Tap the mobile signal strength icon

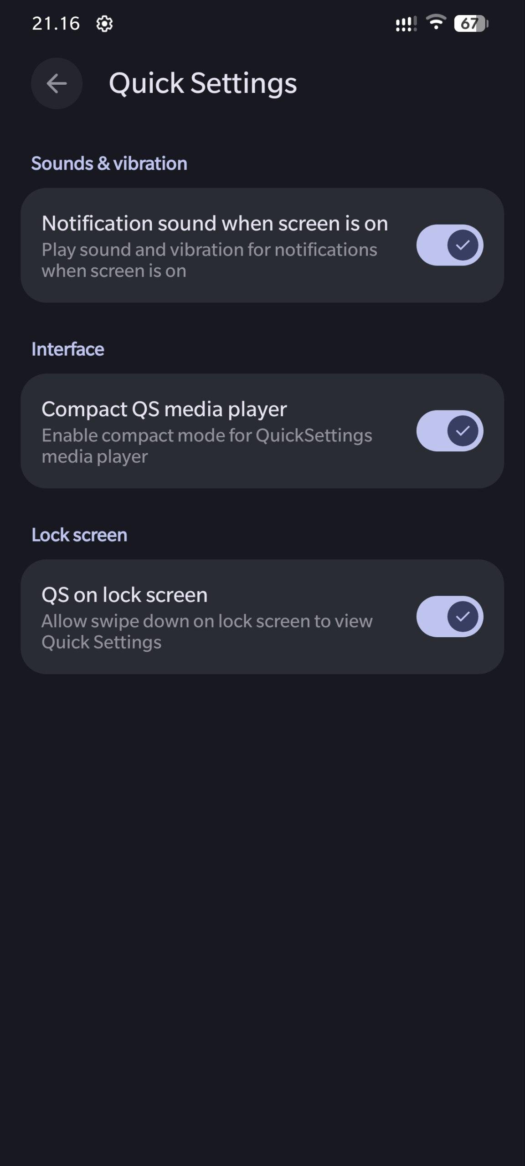(x=406, y=24)
